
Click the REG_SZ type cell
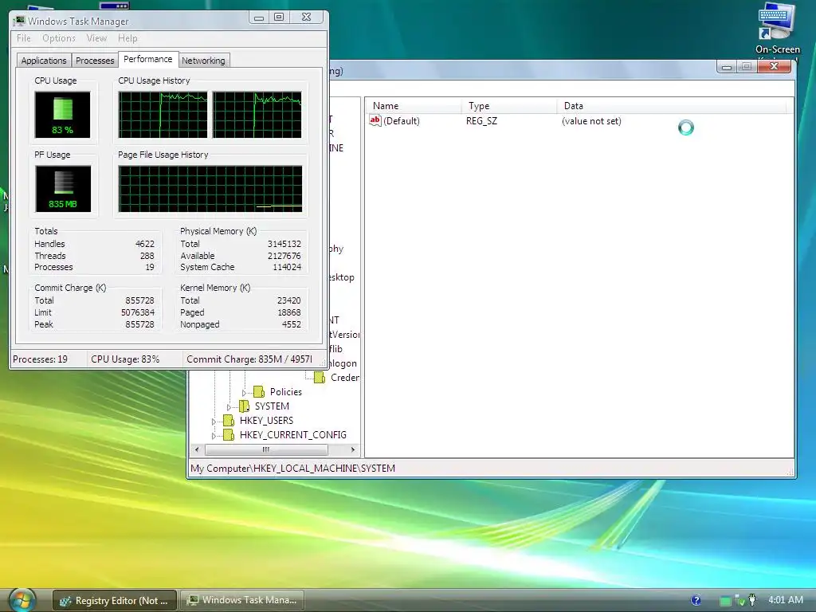(x=481, y=121)
